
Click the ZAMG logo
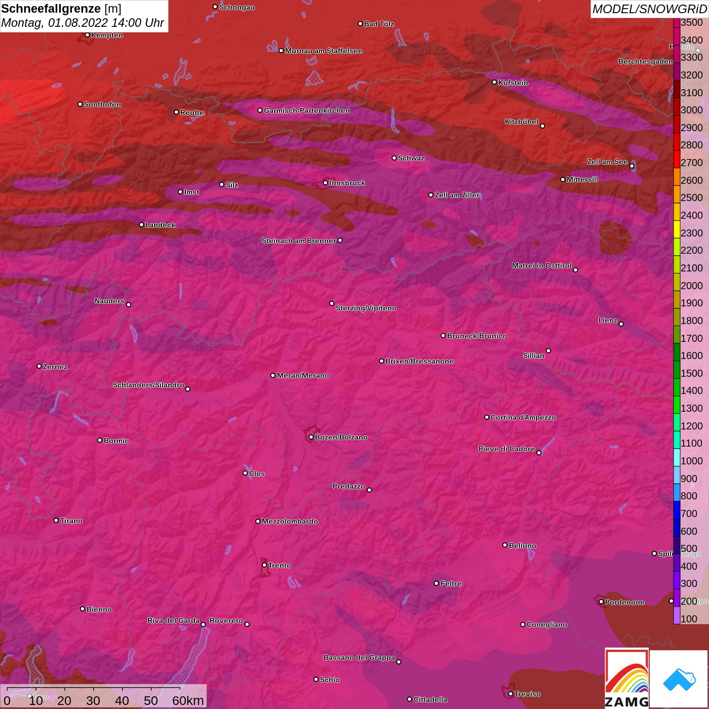627,679
